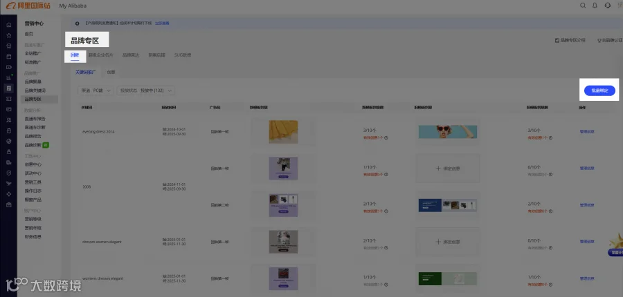Click the search magnifier icon in top bar
The height and width of the screenshot is (297, 623).
click(583, 6)
